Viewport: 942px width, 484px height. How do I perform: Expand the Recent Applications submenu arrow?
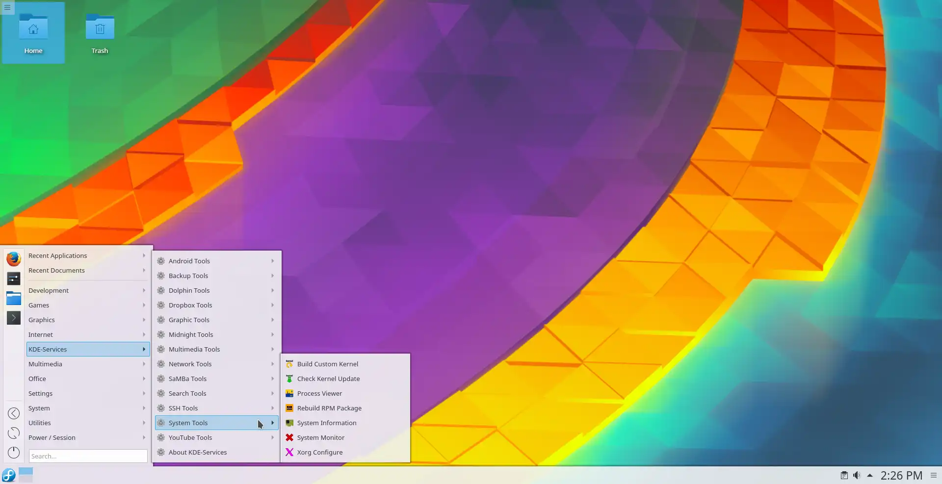tap(144, 255)
